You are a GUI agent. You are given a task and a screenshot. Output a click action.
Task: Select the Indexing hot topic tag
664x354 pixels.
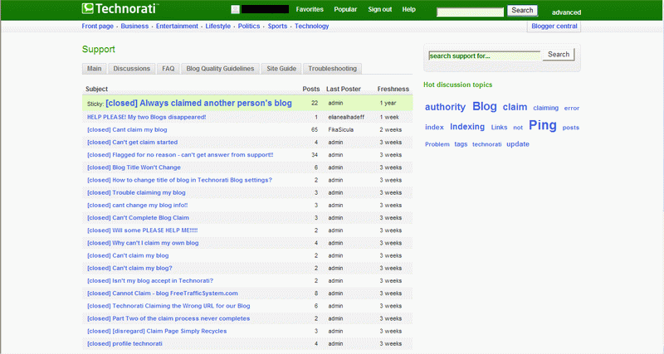click(467, 127)
